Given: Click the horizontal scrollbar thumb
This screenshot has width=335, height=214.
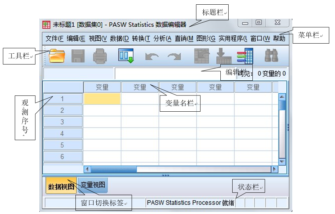Looking at the screenshot, I should tap(114, 169).
